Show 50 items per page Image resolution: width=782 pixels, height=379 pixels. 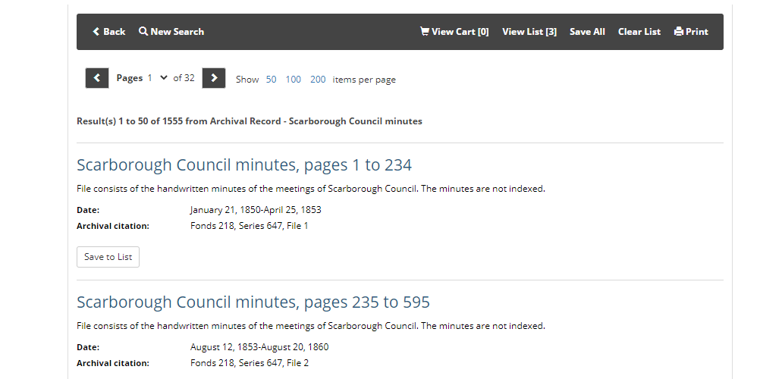[x=271, y=80]
